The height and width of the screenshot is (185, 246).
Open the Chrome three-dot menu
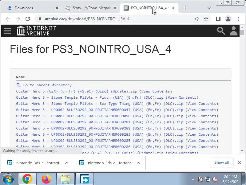pos(238,19)
